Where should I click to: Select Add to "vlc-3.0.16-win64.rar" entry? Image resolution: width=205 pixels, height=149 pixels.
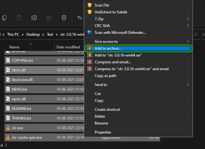tap(139, 55)
